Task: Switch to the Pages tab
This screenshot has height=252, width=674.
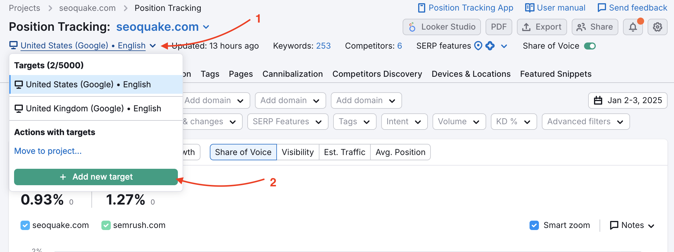Action: point(241,74)
